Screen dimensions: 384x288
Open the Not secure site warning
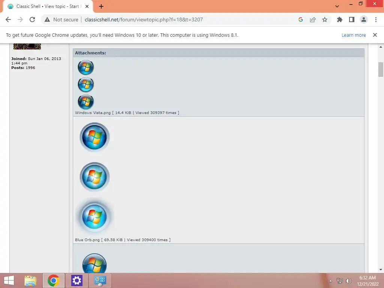(x=61, y=19)
